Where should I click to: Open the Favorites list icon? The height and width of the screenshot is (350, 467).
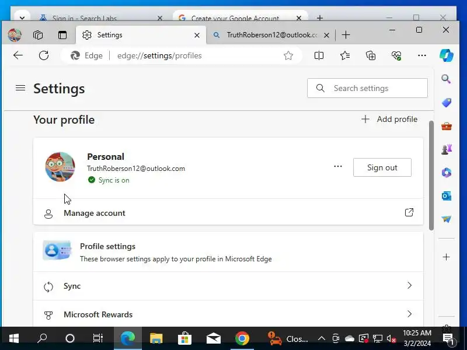[x=344, y=55]
